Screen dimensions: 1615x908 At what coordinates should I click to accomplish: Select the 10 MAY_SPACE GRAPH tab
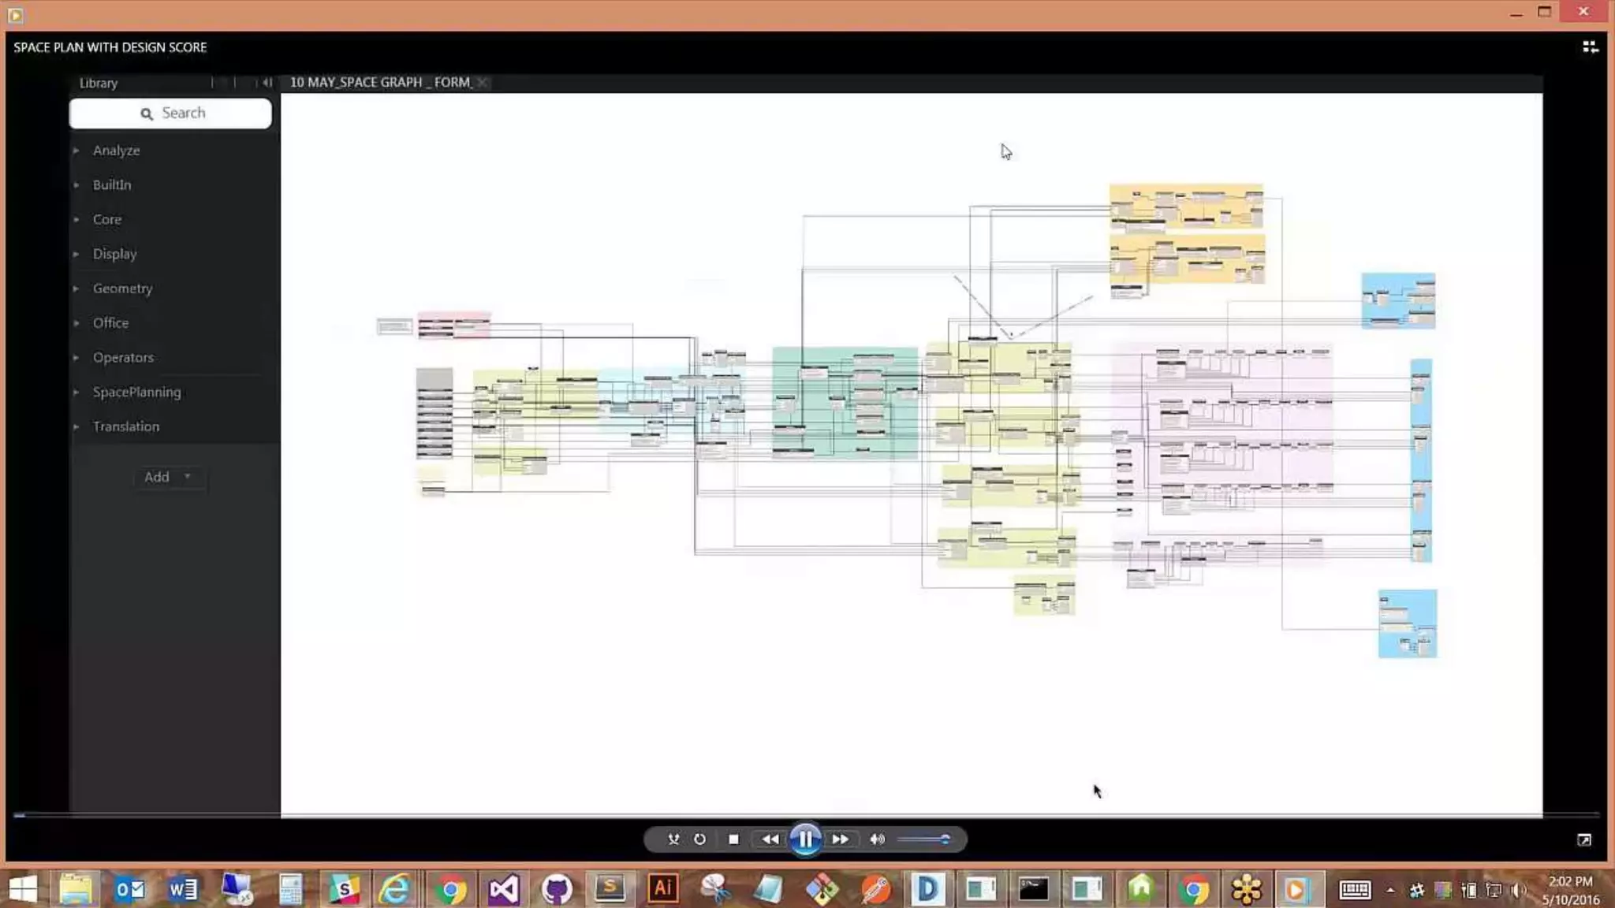pos(380,82)
